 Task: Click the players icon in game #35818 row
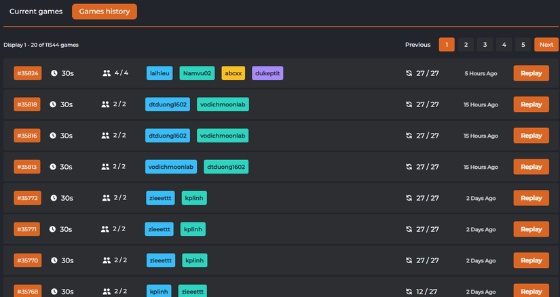(x=105, y=104)
